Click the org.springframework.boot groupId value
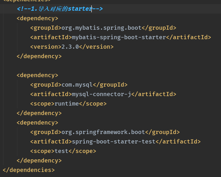 pos(103,132)
